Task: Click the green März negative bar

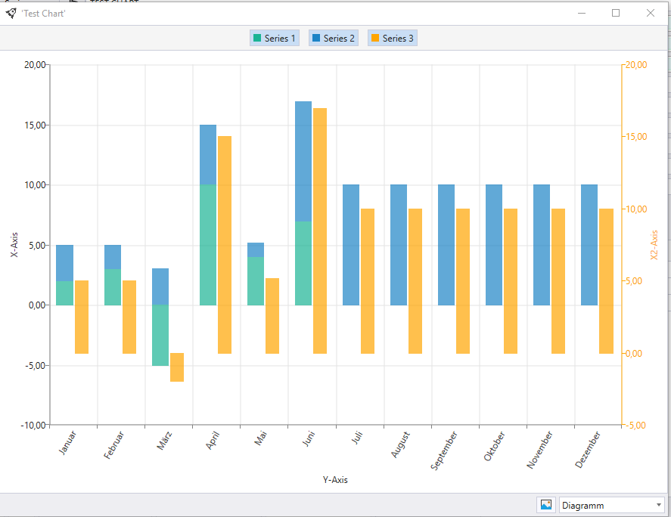Action: click(x=160, y=336)
